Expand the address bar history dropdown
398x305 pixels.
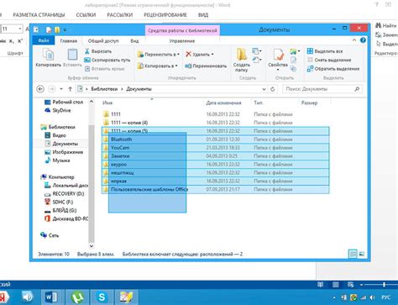[x=264, y=89]
